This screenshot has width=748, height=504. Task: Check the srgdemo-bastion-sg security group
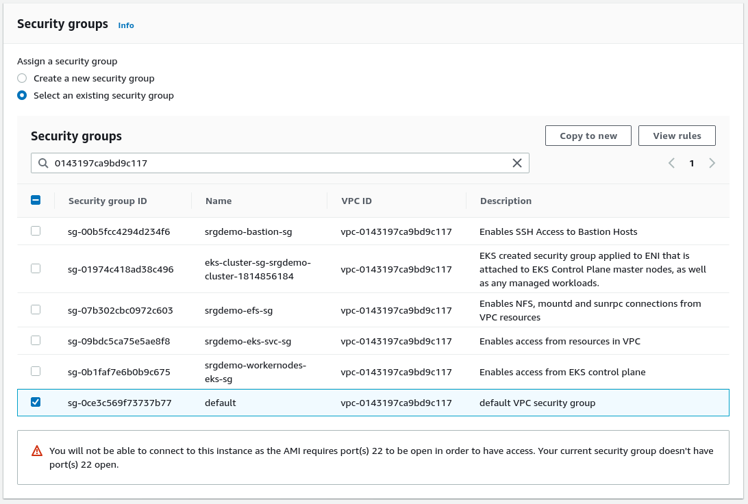(36, 231)
